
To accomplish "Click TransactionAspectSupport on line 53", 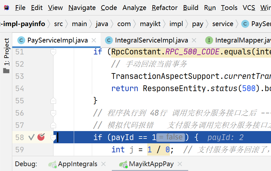I will pyautogui.click(x=165, y=76).
